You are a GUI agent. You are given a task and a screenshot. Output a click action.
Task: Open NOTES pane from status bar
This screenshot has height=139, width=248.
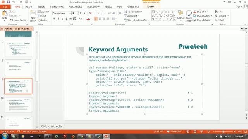tap(159, 131)
